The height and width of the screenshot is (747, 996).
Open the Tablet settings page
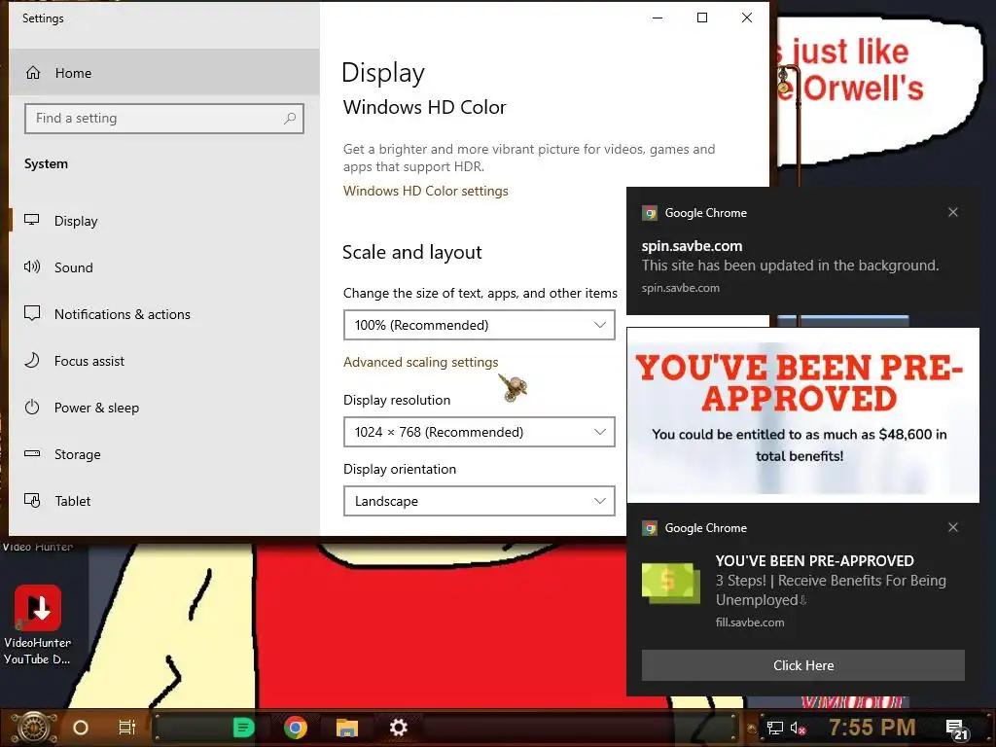point(163,501)
